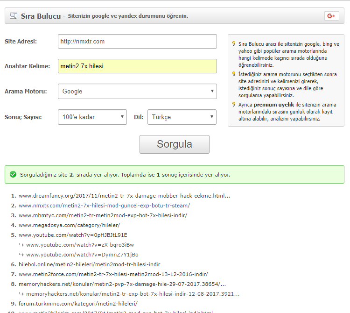
Task: Open the hilebol.online result link
Action: pos(90,264)
